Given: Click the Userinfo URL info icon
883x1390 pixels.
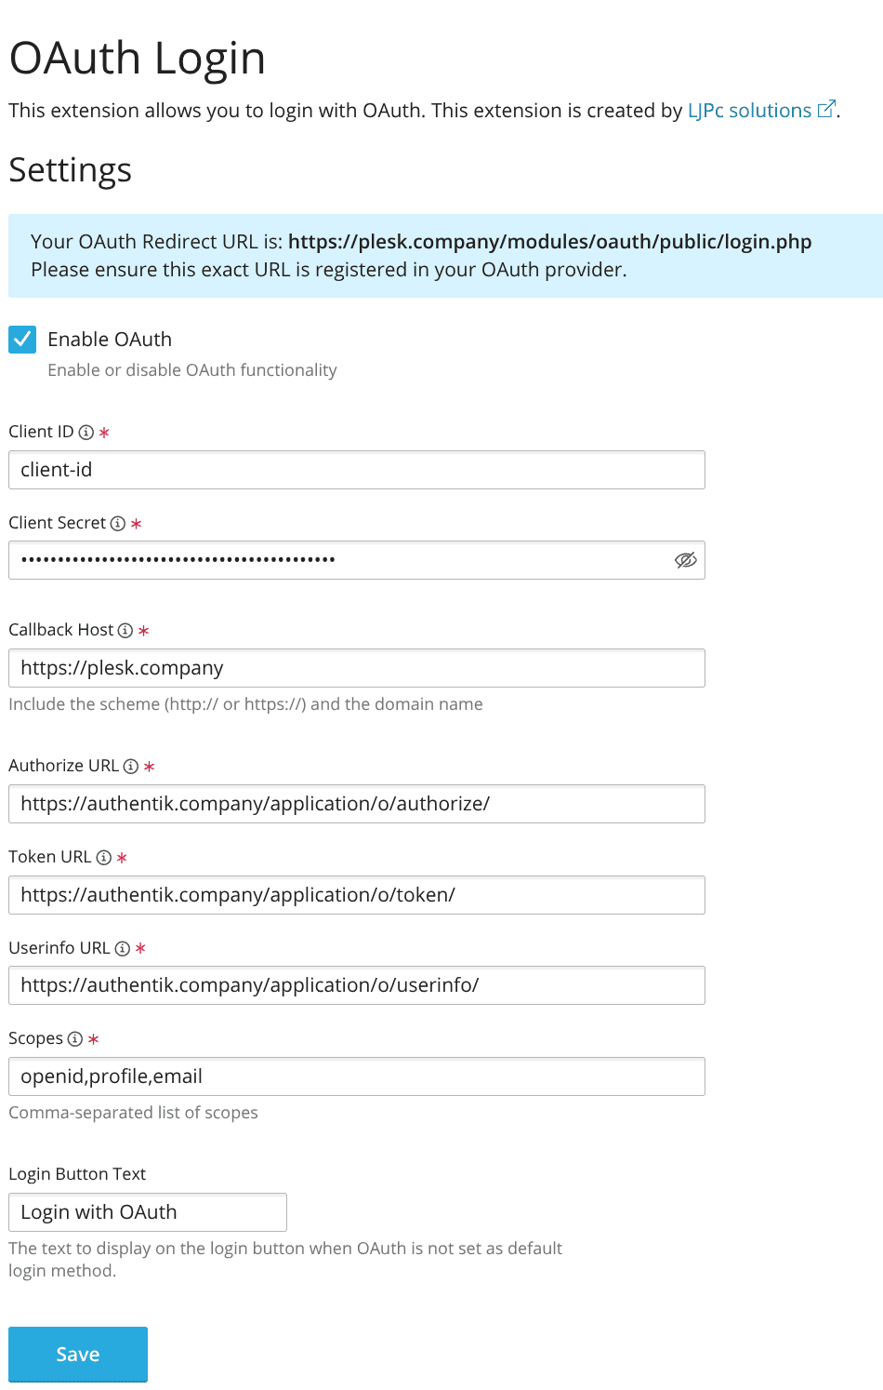Looking at the screenshot, I should pos(120,948).
